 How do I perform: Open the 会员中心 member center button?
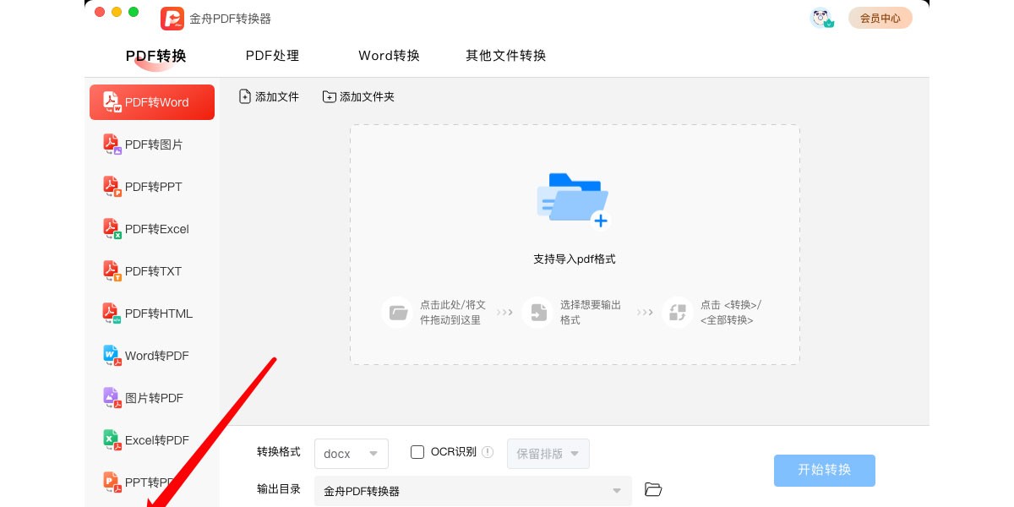880,18
